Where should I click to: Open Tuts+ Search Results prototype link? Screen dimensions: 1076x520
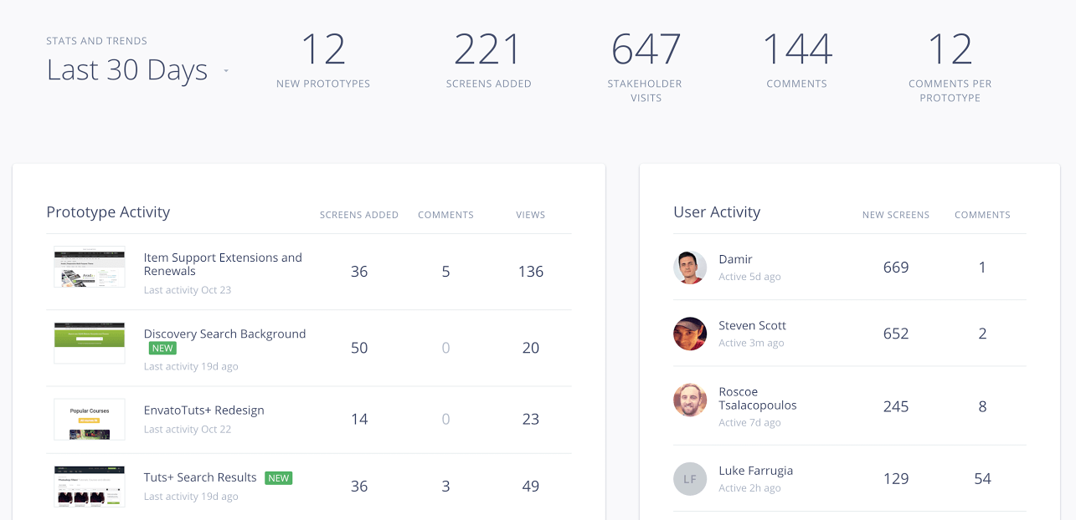200,477
